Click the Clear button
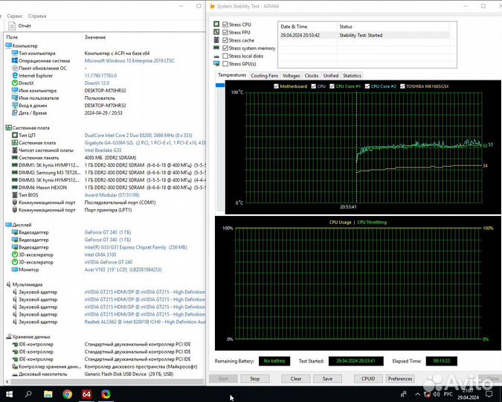502x402 pixels. 296,379
